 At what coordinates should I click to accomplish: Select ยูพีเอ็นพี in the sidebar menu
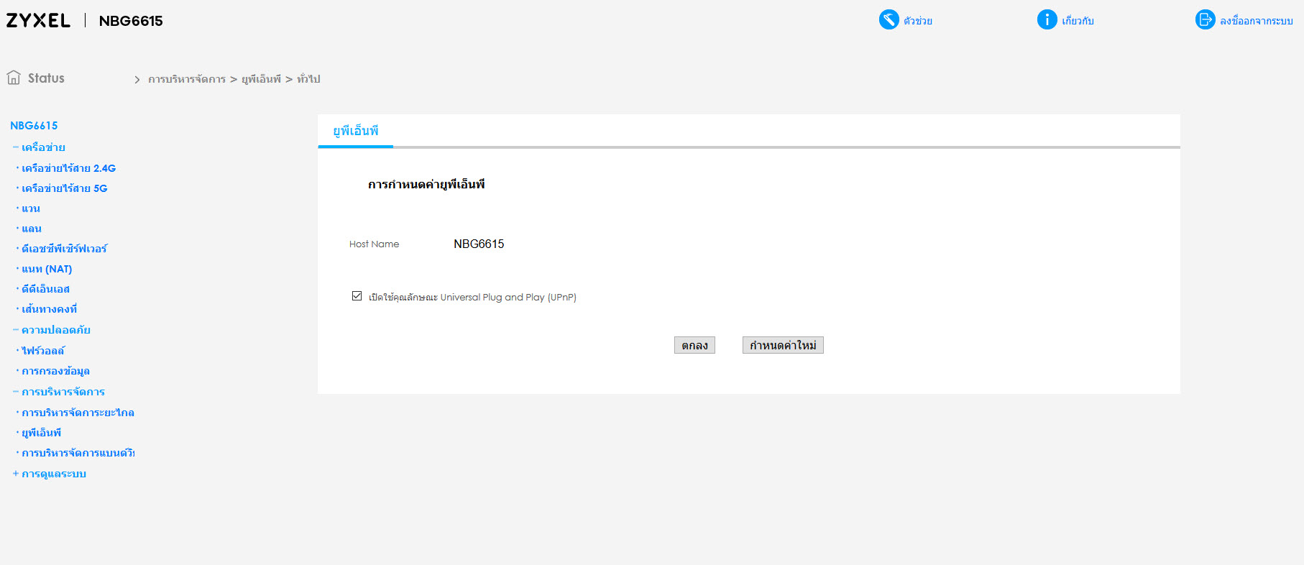(41, 433)
